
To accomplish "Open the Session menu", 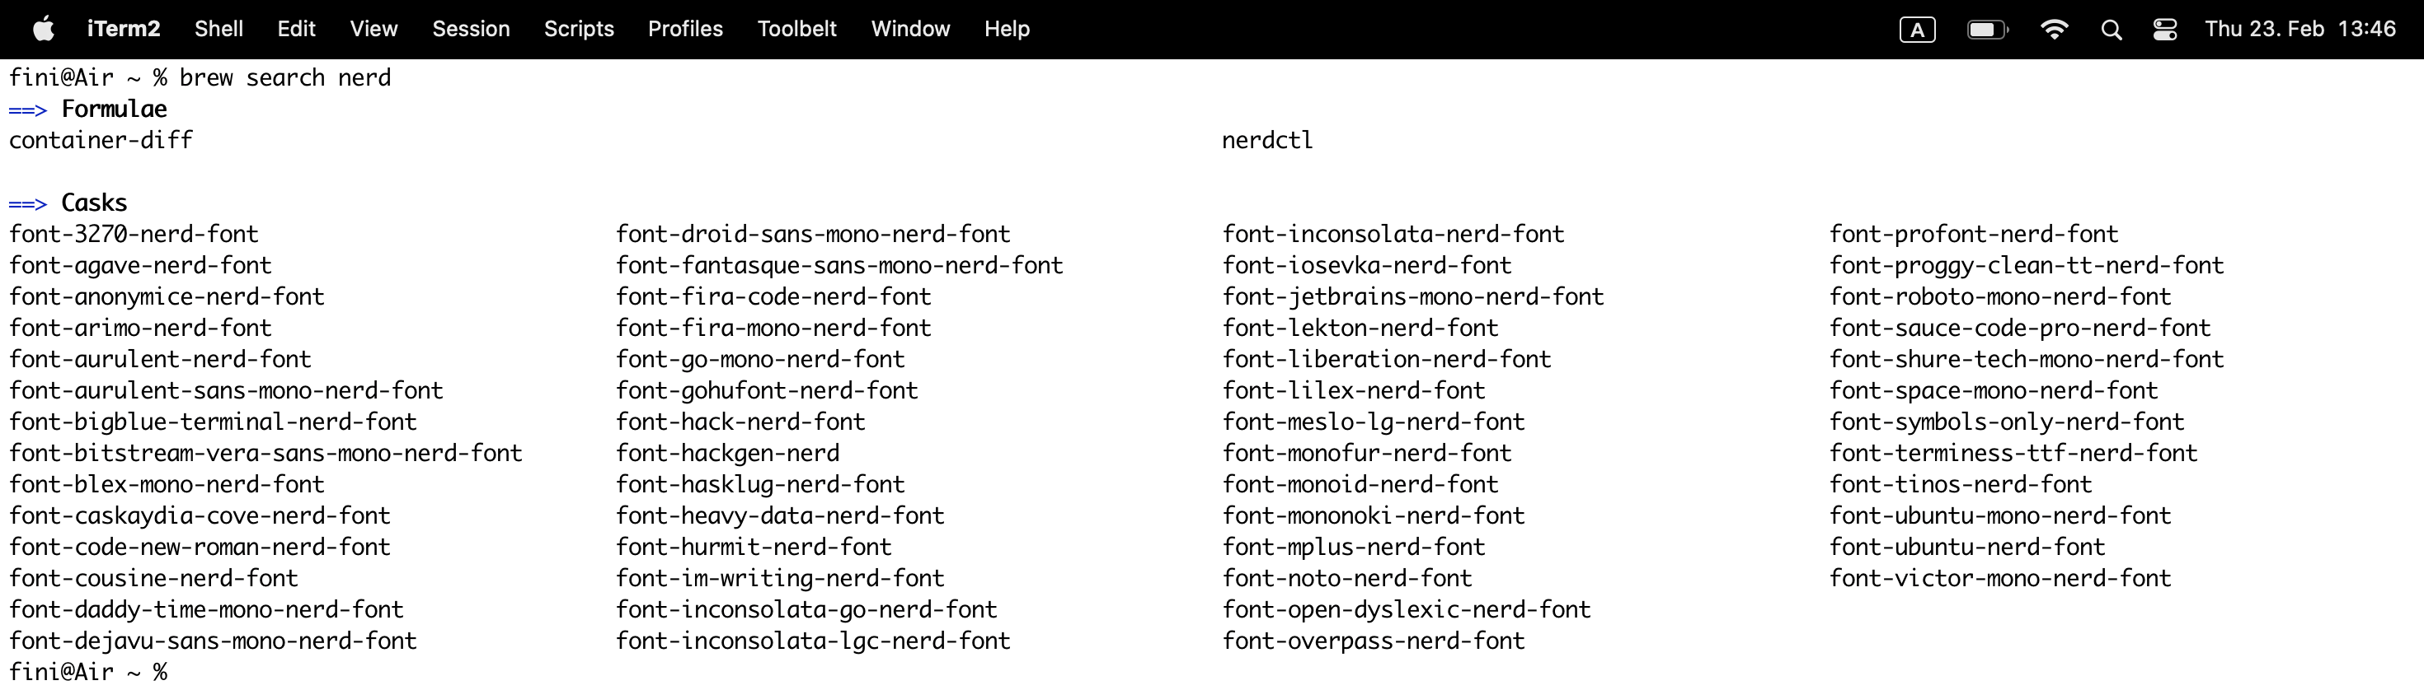I will tap(472, 28).
